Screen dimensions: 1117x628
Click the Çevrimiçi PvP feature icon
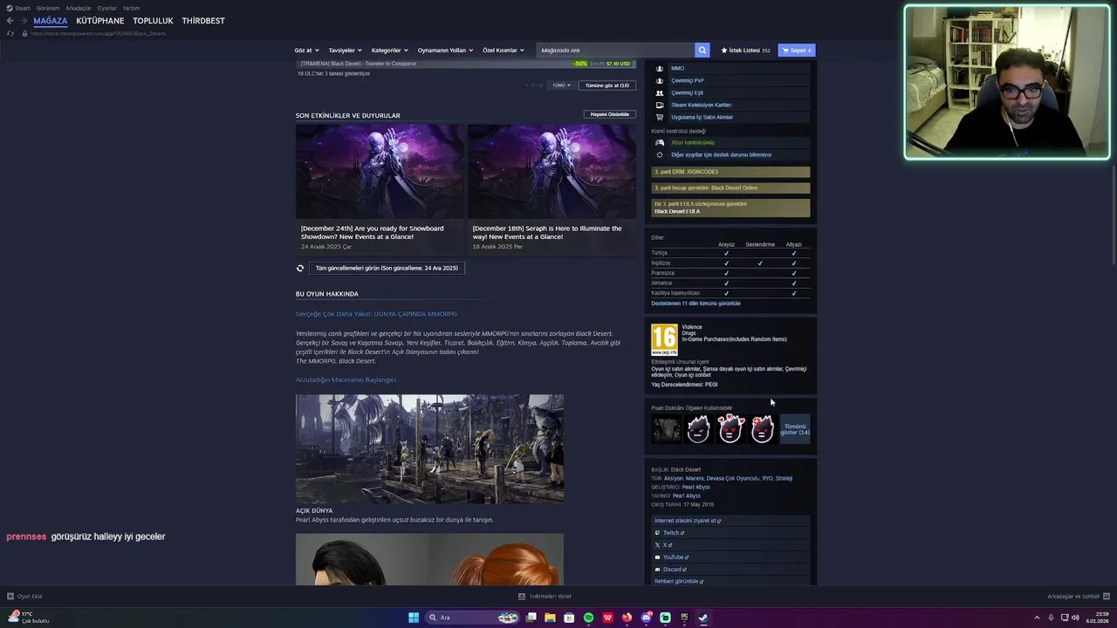(660, 80)
